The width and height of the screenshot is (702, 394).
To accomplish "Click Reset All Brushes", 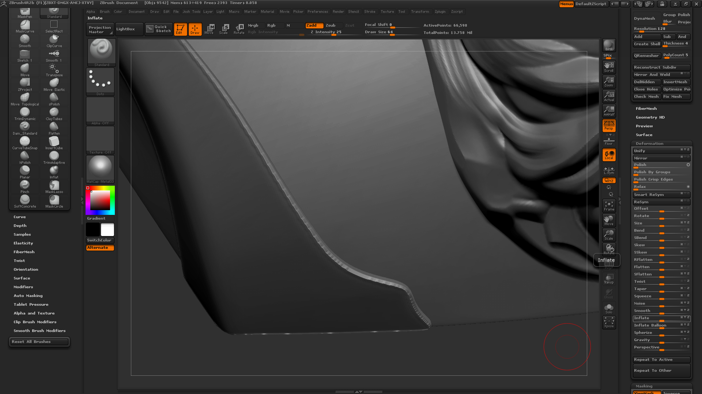I will 39,342.
